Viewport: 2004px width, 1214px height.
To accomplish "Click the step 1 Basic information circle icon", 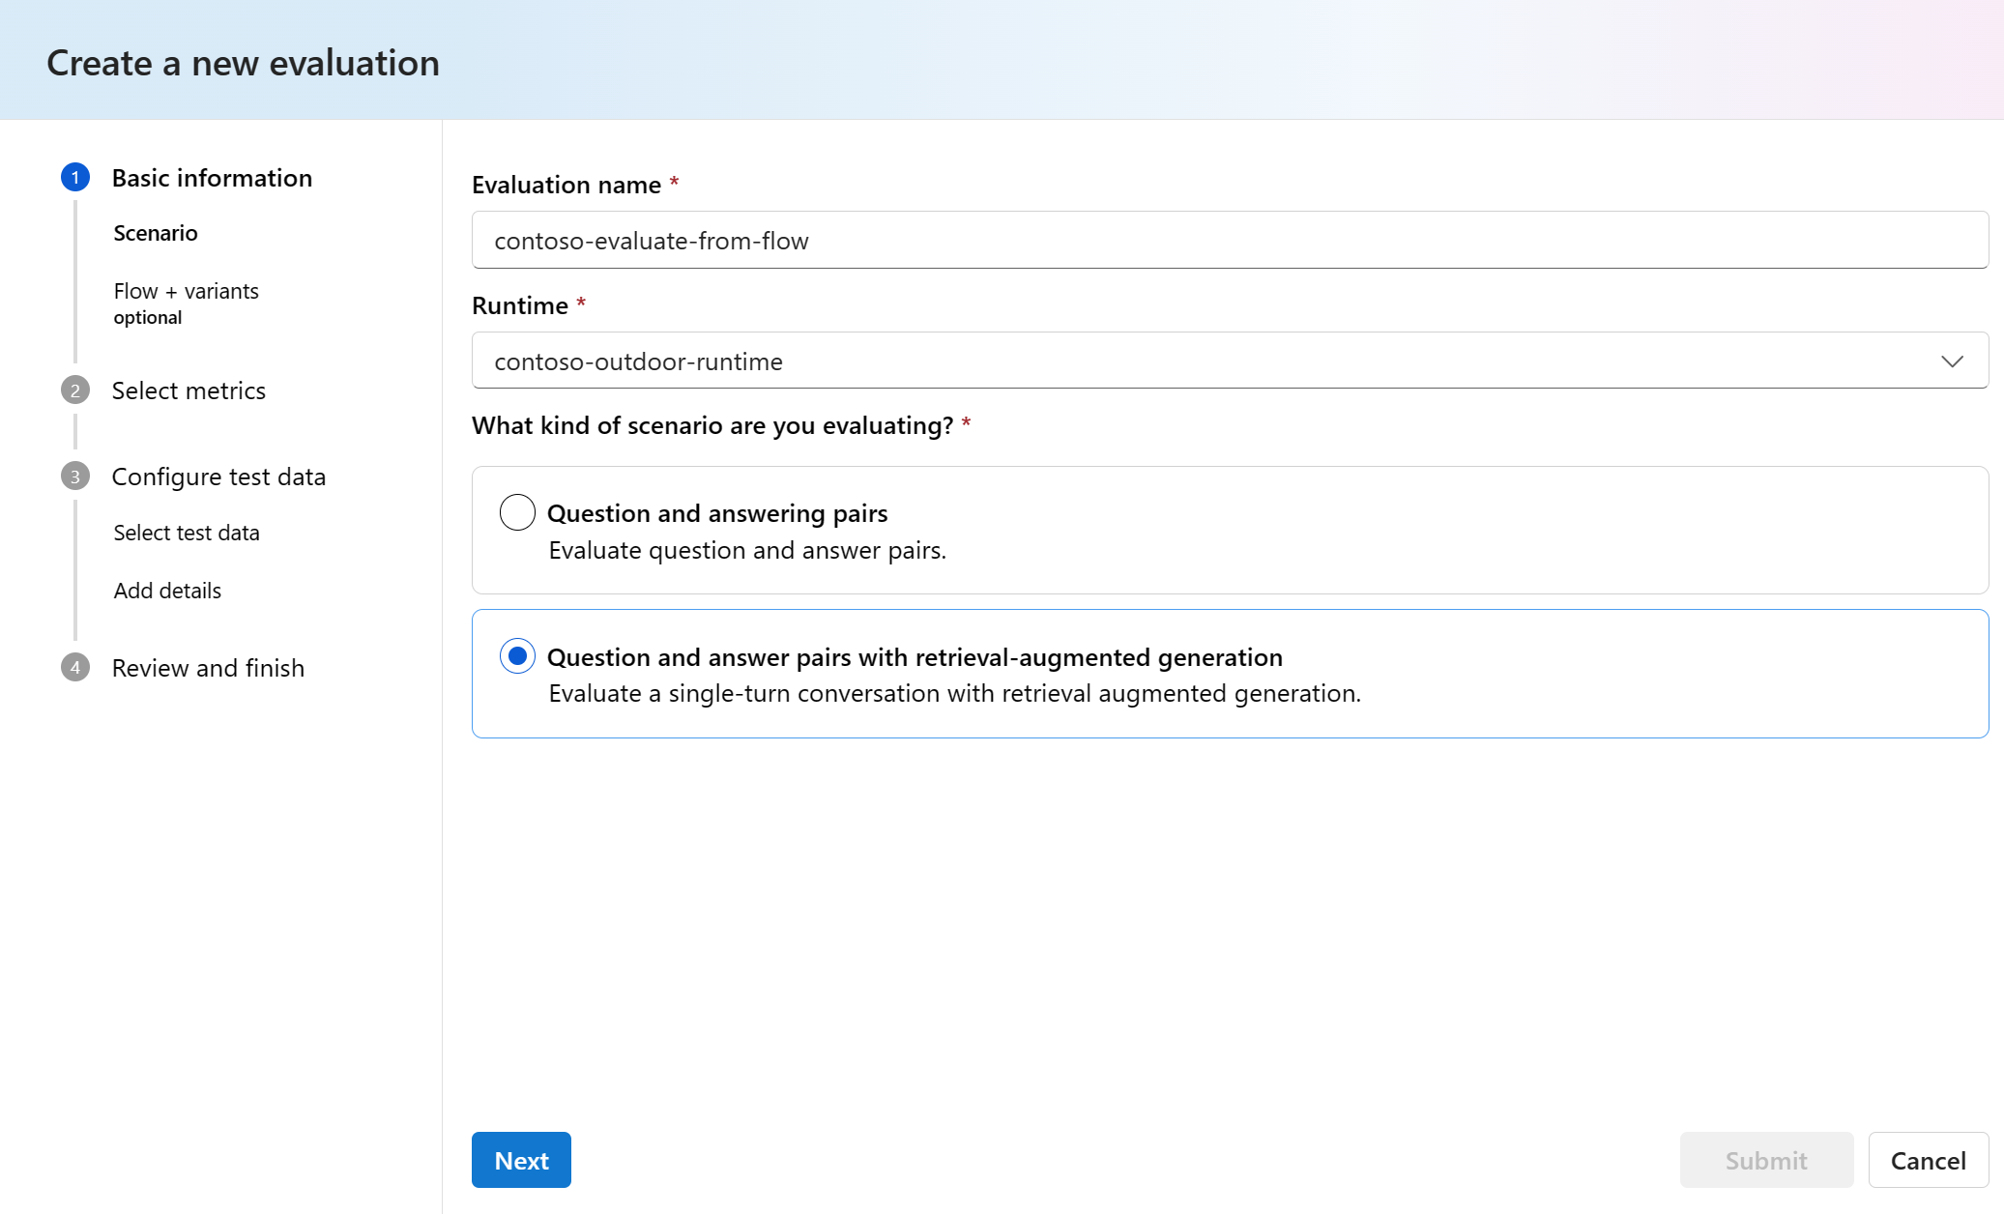I will (x=75, y=178).
